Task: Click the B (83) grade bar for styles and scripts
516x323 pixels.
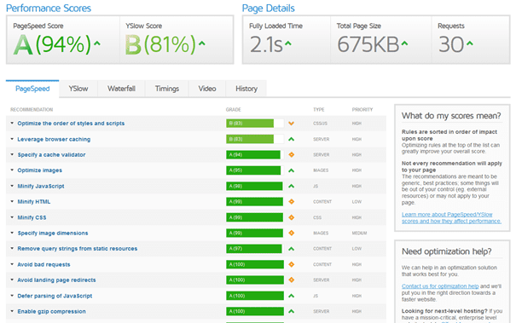Action: coord(255,124)
